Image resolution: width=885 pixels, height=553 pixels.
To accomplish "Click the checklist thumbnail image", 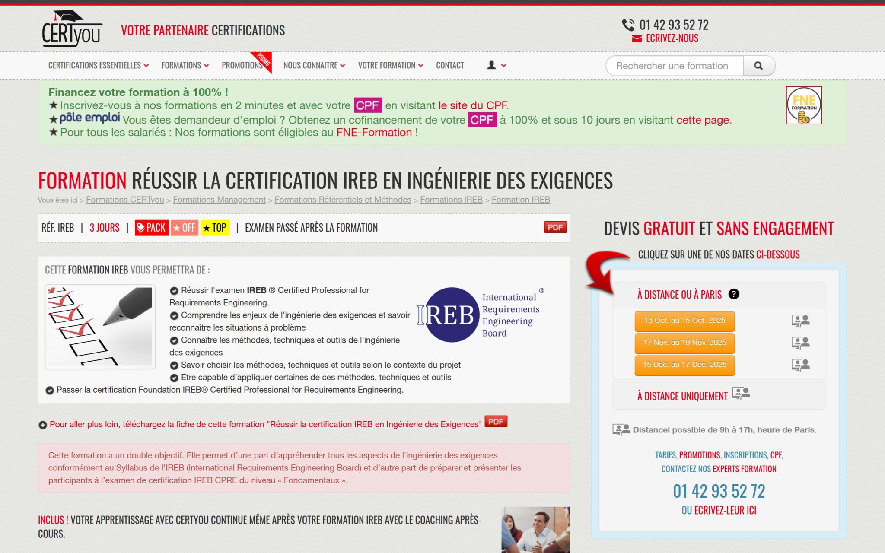I will (100, 327).
